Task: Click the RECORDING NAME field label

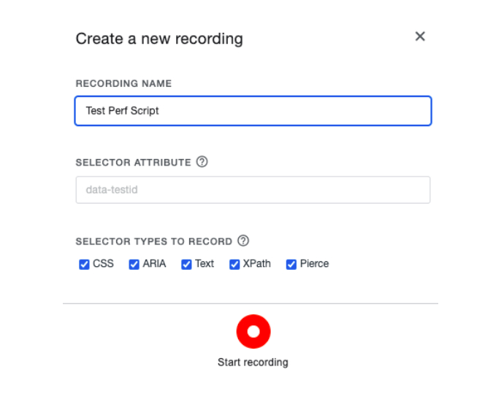Action: (123, 84)
